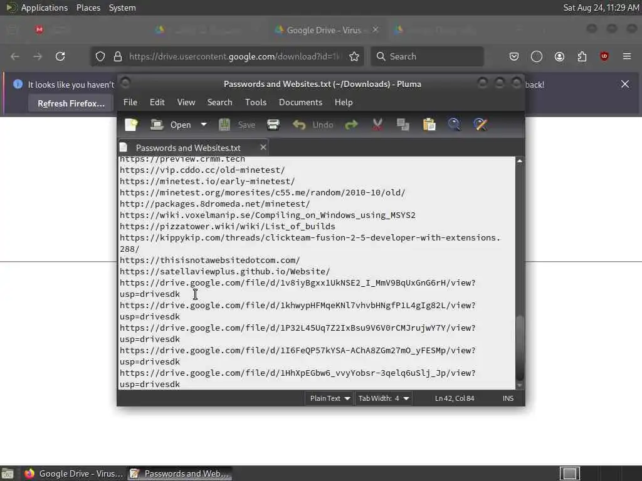
Task: Click the https://vip.cddo.cc/old-minetest/ line
Action: point(203,170)
